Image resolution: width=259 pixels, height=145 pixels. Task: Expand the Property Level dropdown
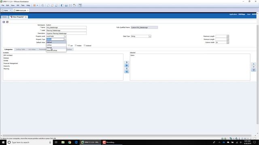point(65,36)
